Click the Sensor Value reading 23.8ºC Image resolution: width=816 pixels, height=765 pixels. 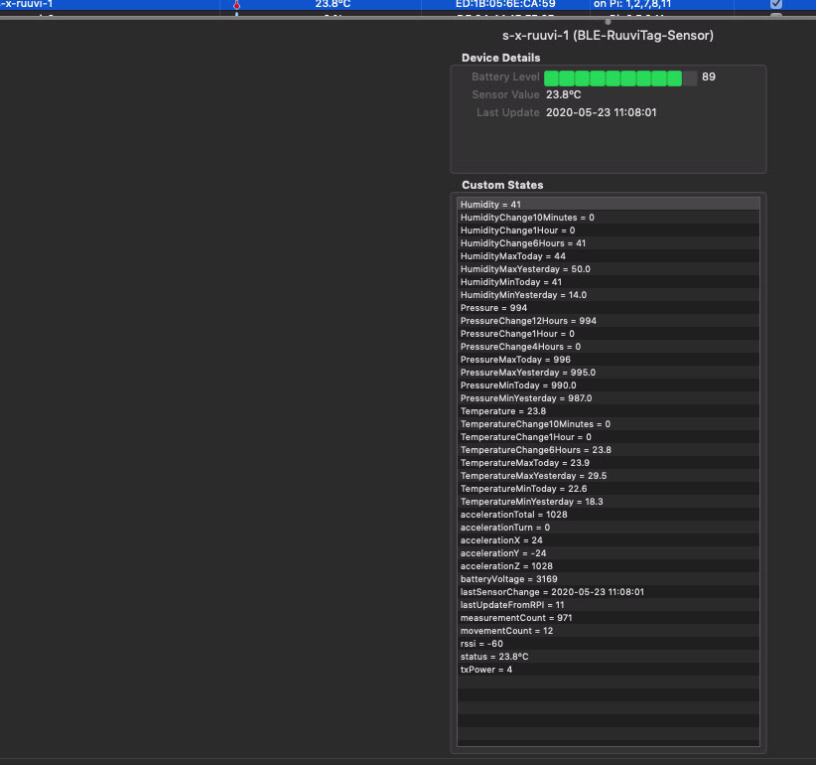563,94
